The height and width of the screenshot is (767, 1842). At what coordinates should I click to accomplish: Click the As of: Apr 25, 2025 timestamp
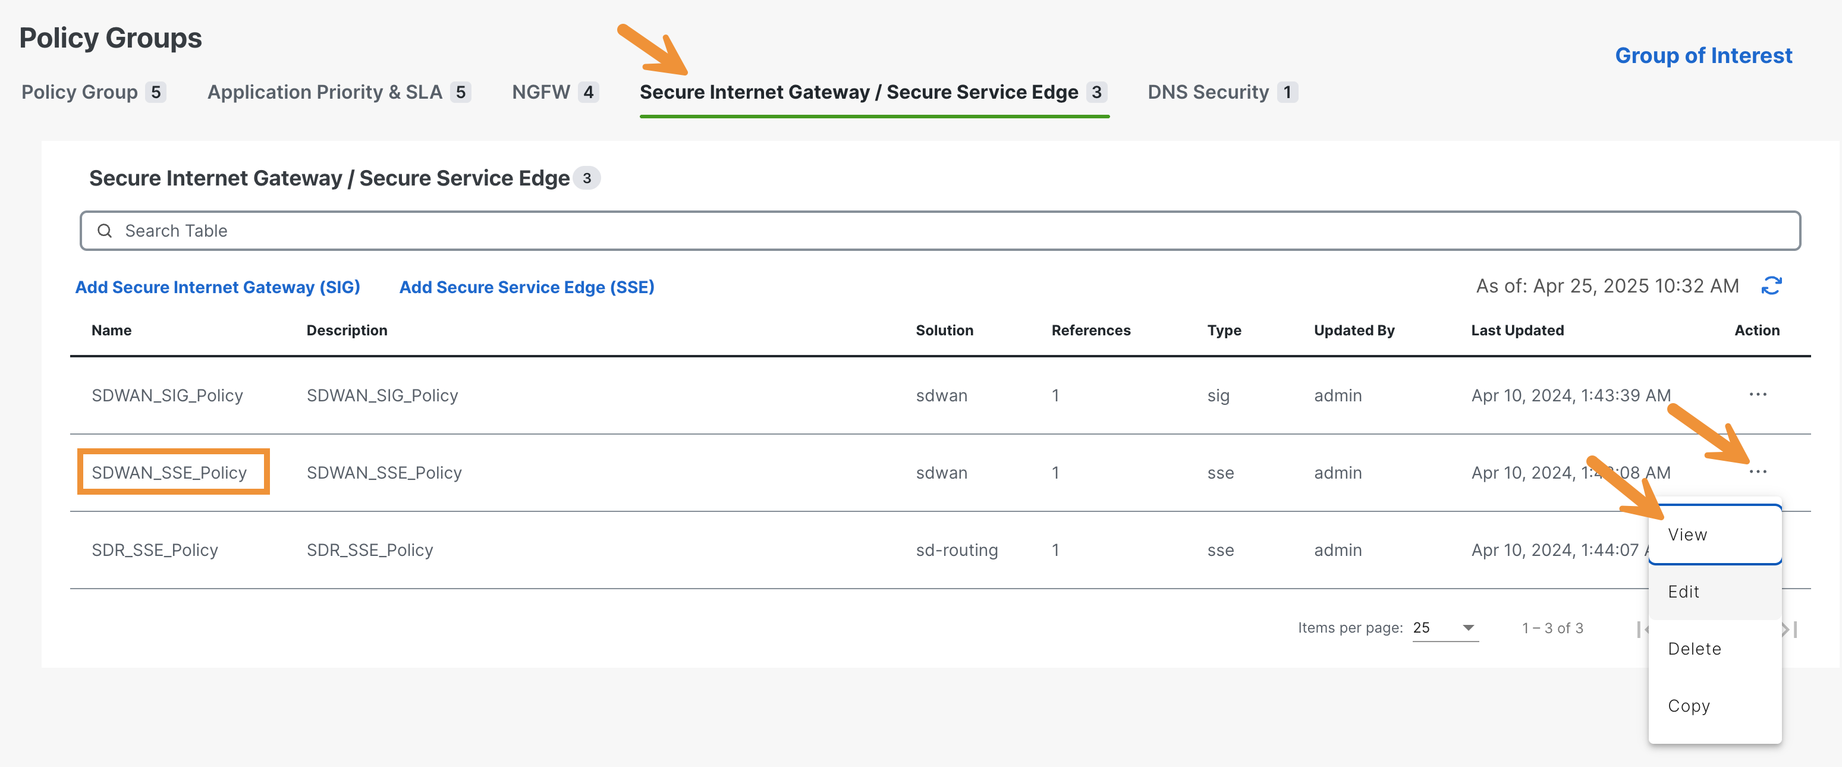1608,286
